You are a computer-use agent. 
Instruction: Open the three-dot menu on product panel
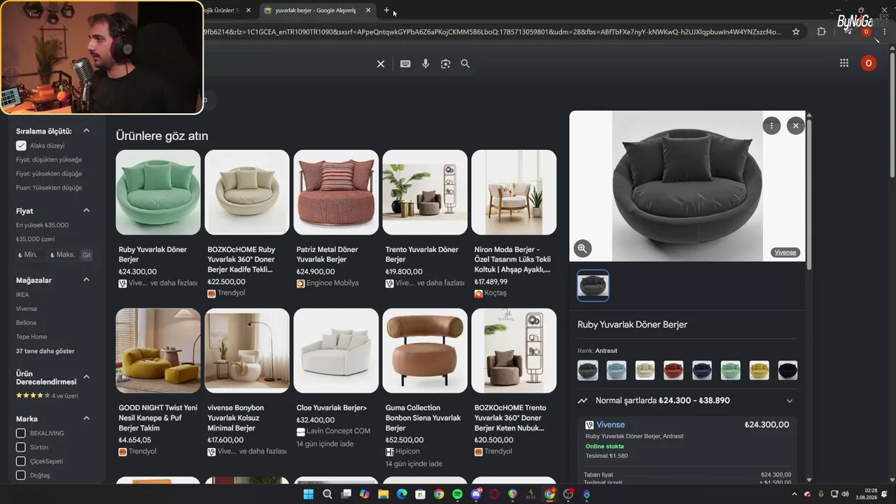pyautogui.click(x=771, y=126)
